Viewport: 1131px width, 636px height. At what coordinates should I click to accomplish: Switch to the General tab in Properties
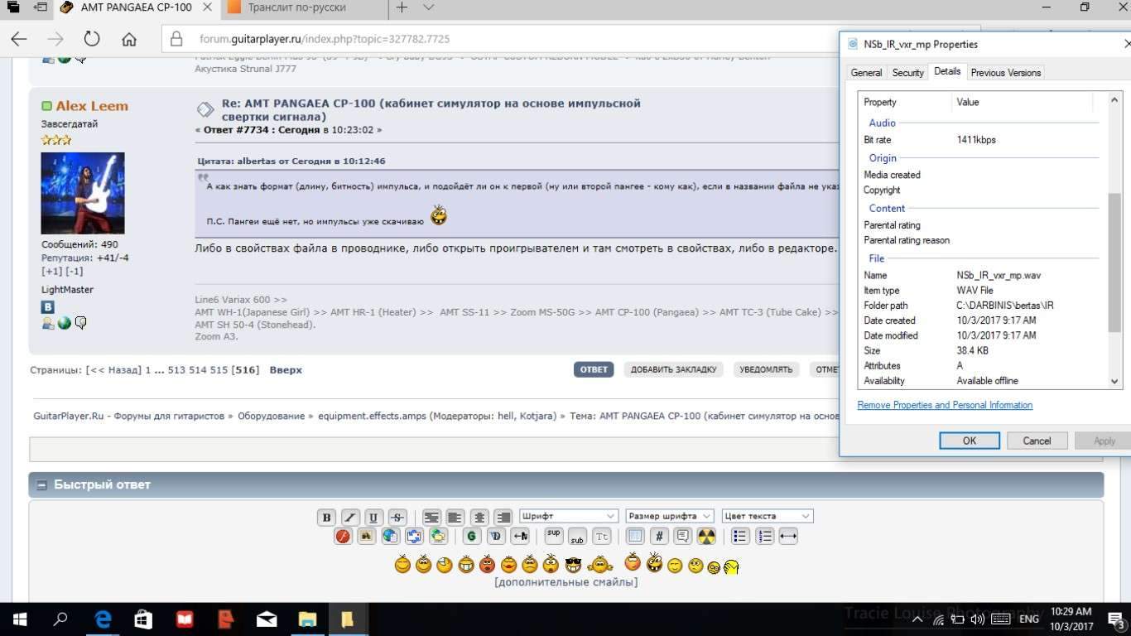pyautogui.click(x=866, y=73)
